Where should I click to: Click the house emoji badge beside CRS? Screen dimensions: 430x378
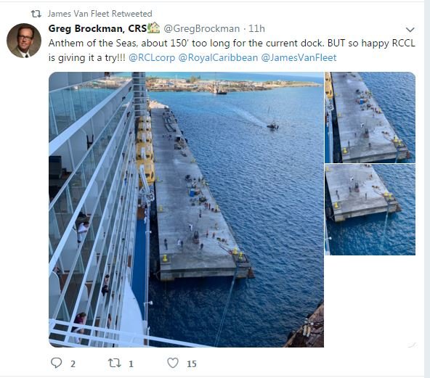point(154,28)
